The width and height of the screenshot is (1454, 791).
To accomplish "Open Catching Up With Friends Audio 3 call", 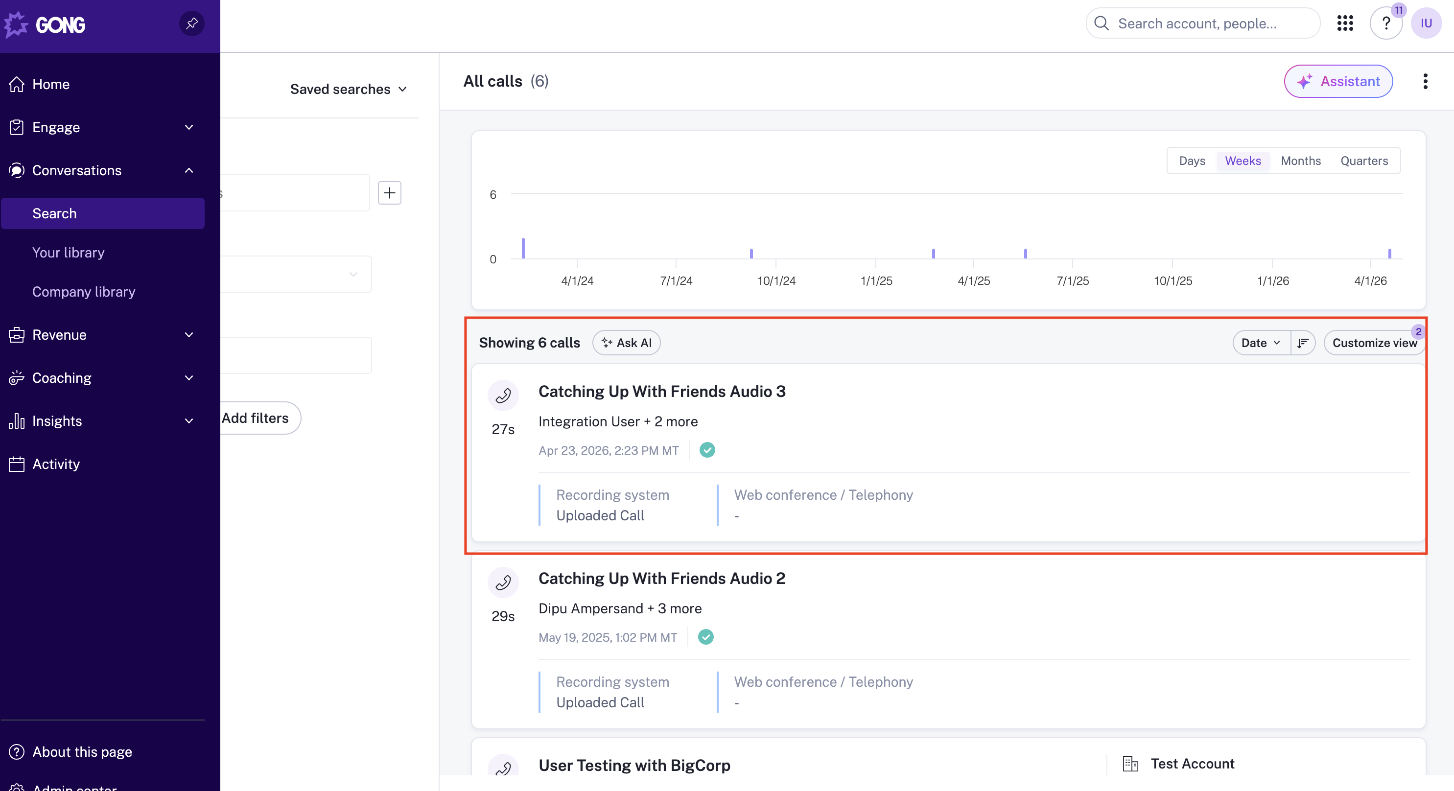I will coord(661,391).
